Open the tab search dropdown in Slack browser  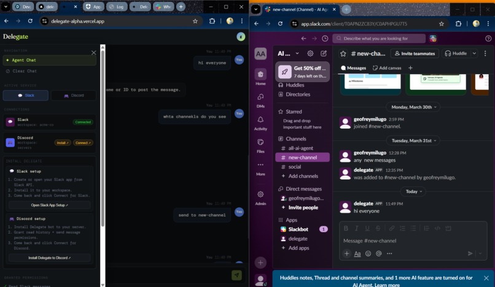click(x=255, y=9)
